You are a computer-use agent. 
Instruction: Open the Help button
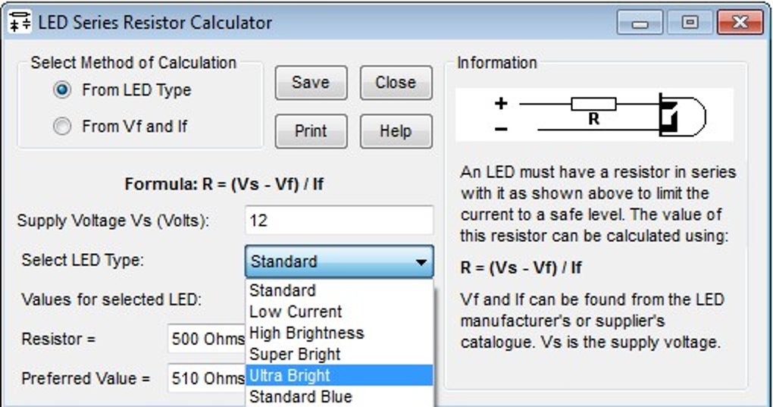click(x=396, y=132)
